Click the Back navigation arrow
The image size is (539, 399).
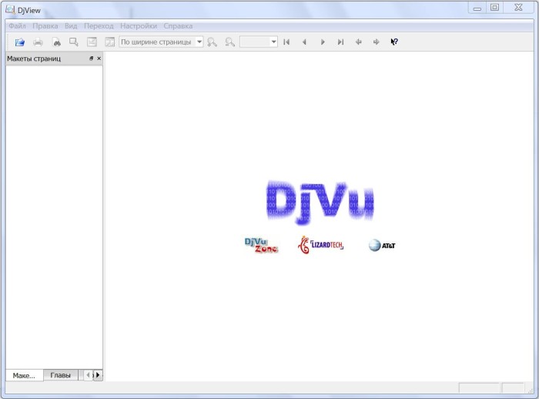[x=358, y=42]
